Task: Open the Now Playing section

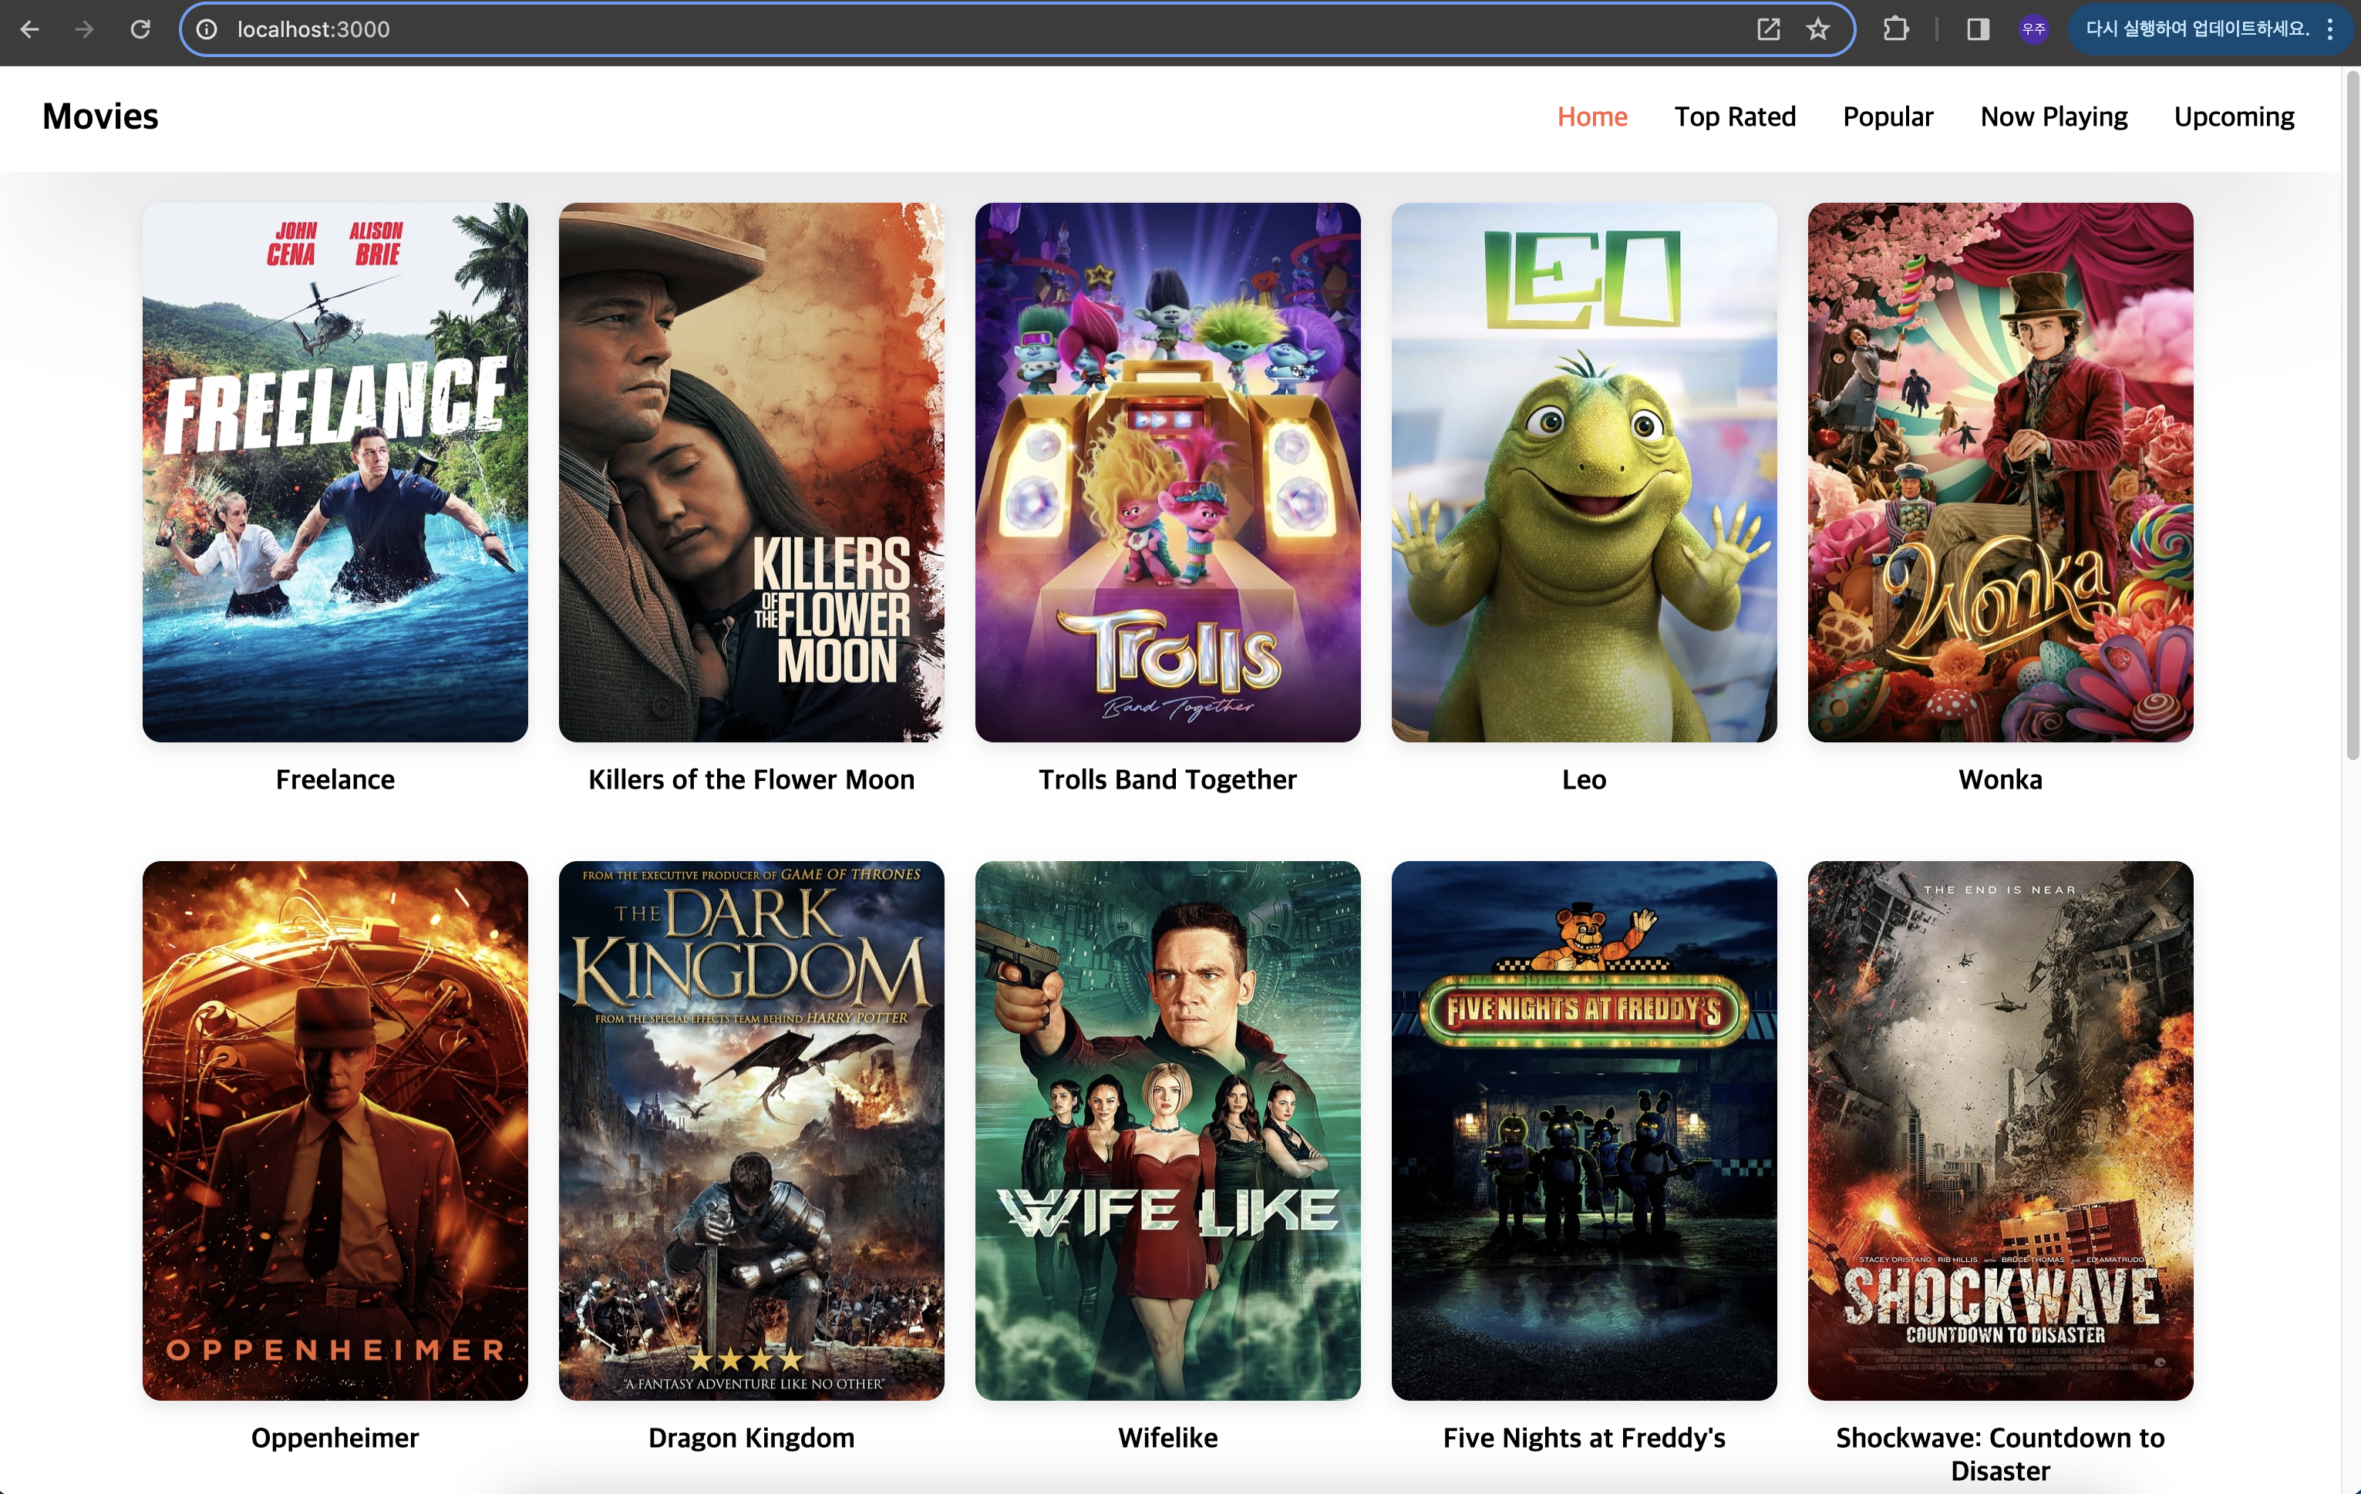Action: pos(2053,116)
